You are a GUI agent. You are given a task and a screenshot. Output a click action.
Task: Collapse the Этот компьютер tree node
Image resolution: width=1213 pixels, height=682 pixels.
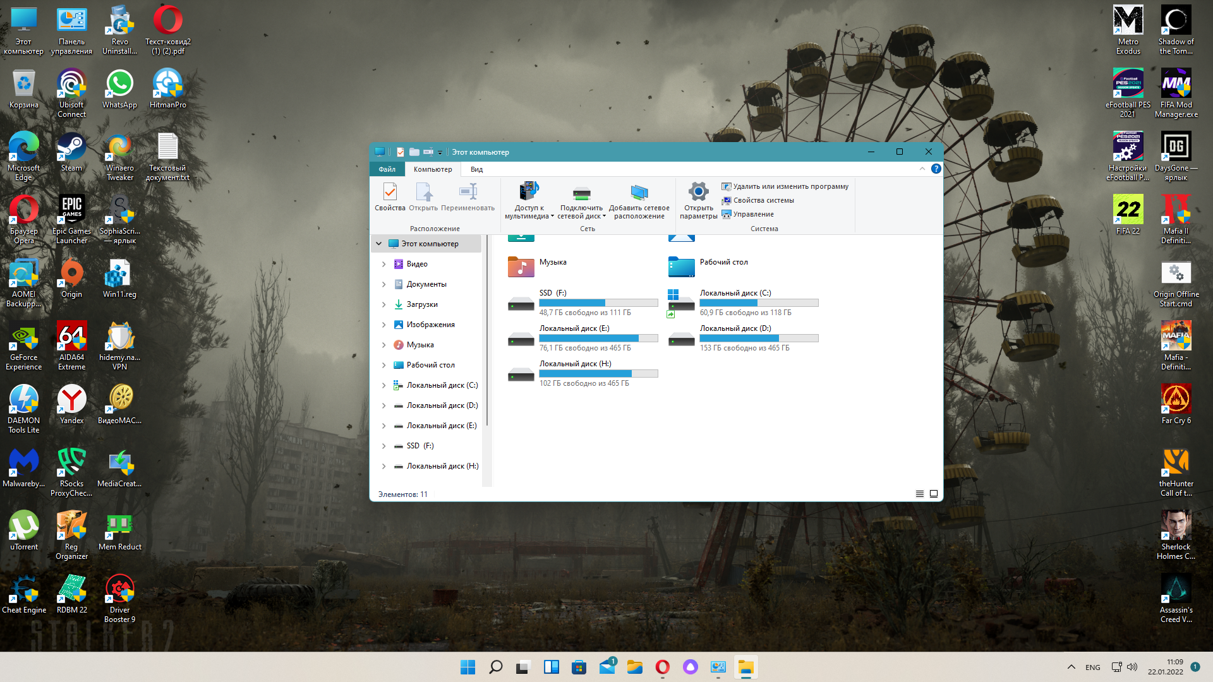pos(379,244)
